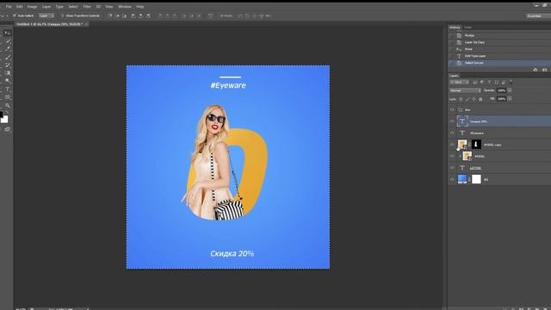The height and width of the screenshot is (310, 551).
Task: Filter layers by smart objects icon
Action: pyautogui.click(x=503, y=83)
